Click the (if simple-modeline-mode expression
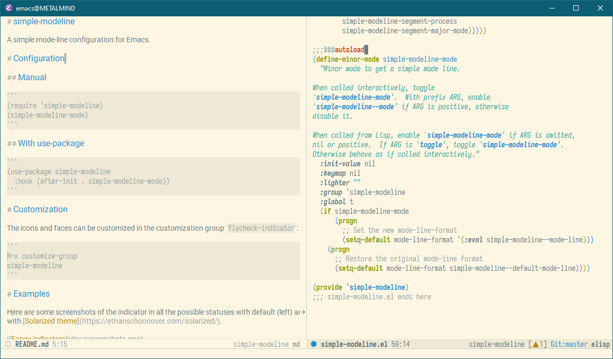 (364, 211)
